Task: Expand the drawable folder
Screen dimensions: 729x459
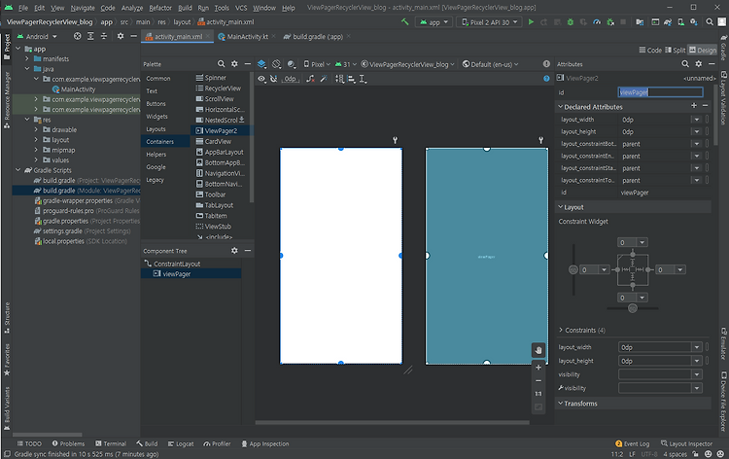Action: click(36, 129)
